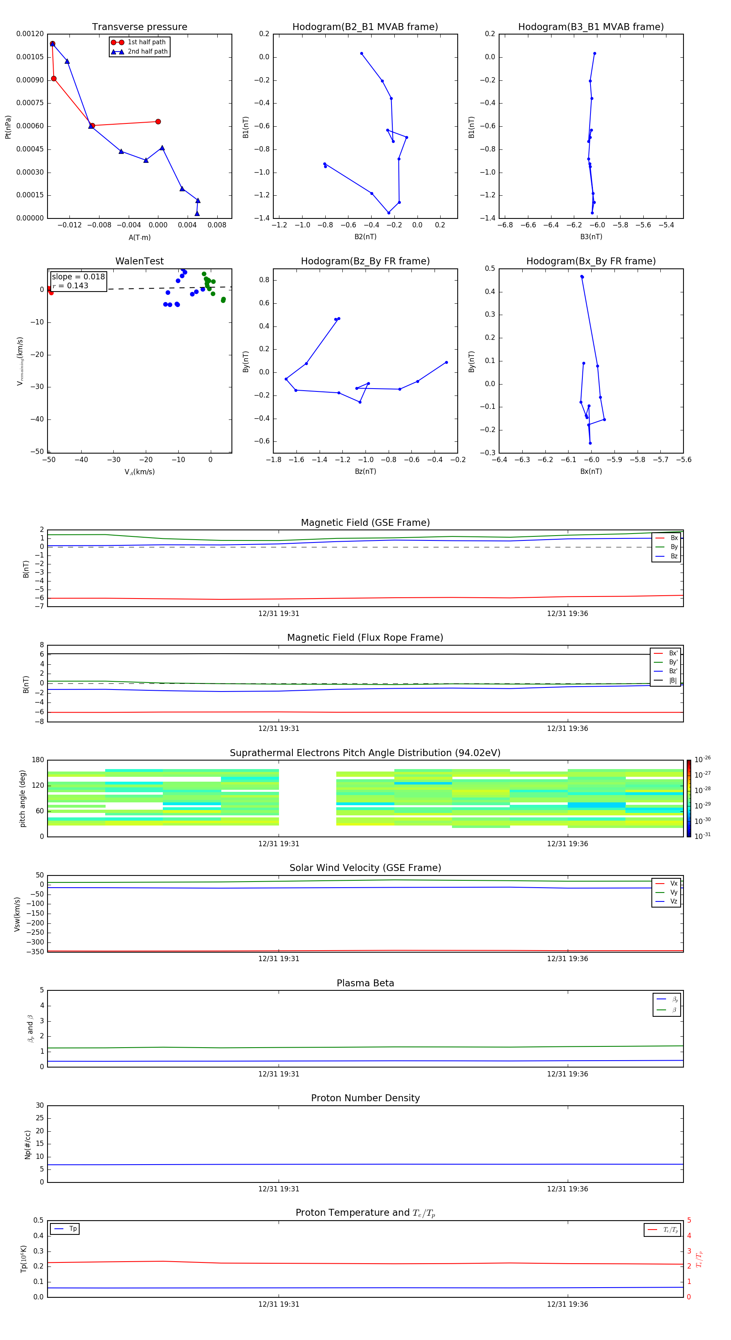This screenshot has width=731, height=1340.
Task: Select the "Vsw(km/s)" axis label
Action: pyautogui.click(x=17, y=914)
